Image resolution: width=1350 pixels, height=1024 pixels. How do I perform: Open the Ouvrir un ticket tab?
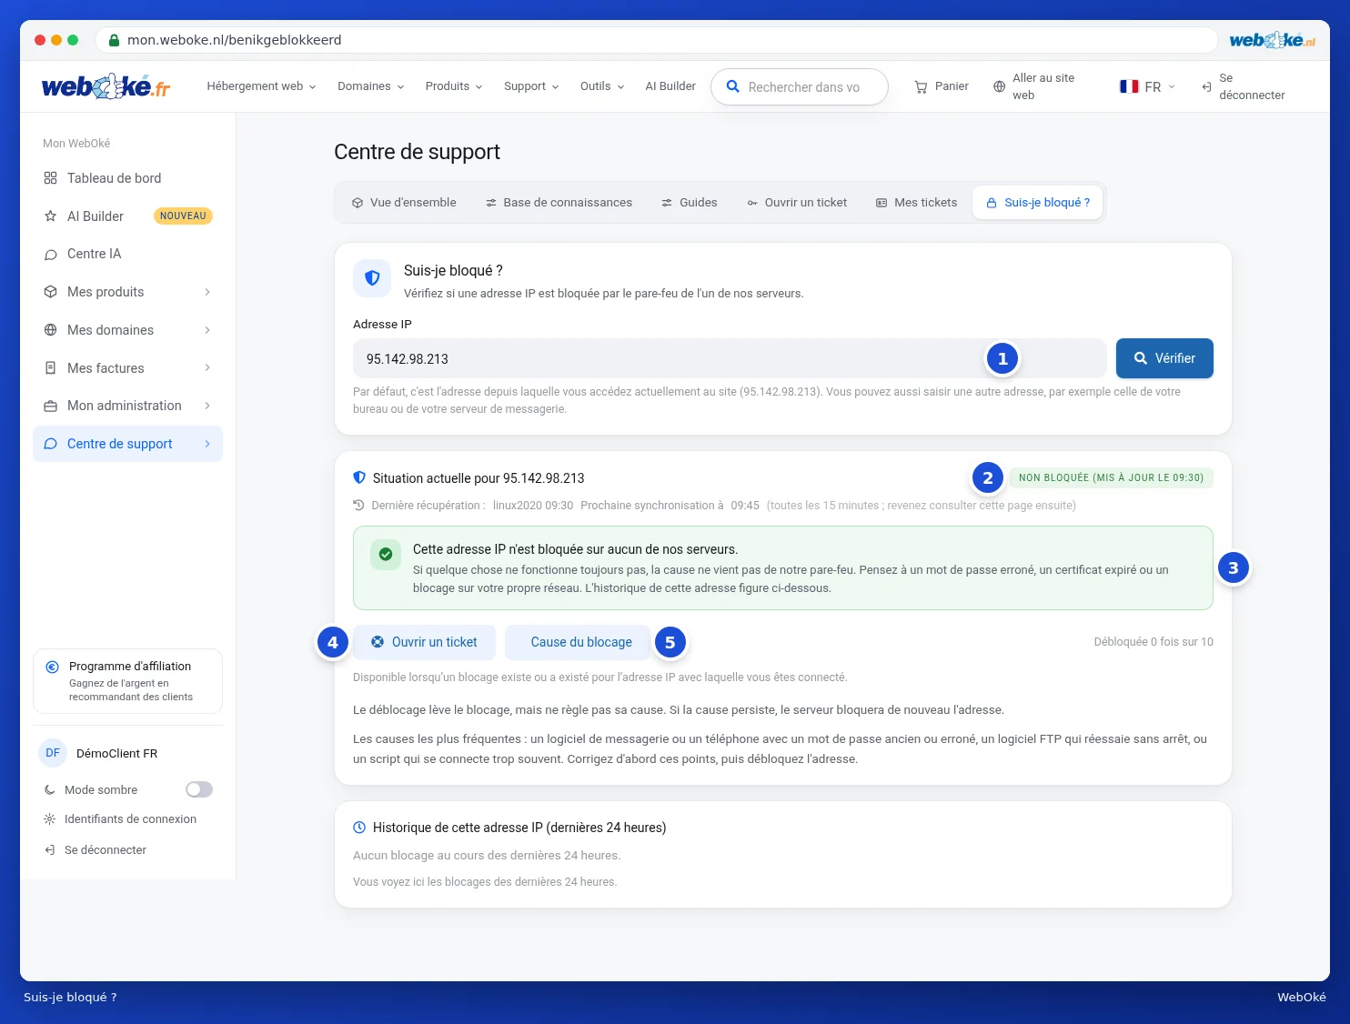point(797,203)
